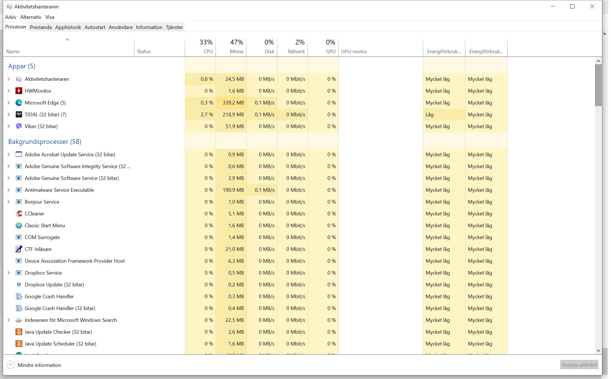Sort by the Minne column header
Image resolution: width=611 pixels, height=379 pixels.
231,47
